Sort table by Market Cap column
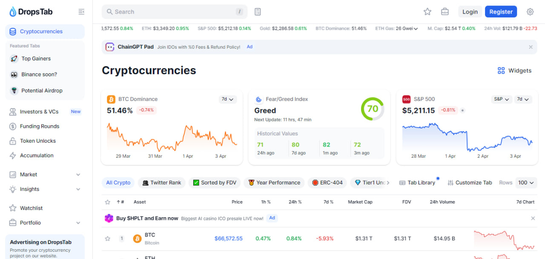Screen dimensions: 545x259 [360, 202]
